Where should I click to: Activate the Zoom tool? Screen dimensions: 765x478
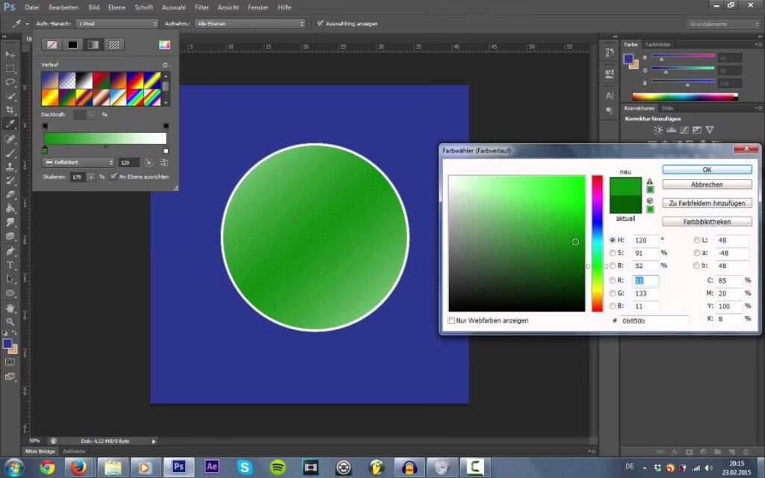10,321
